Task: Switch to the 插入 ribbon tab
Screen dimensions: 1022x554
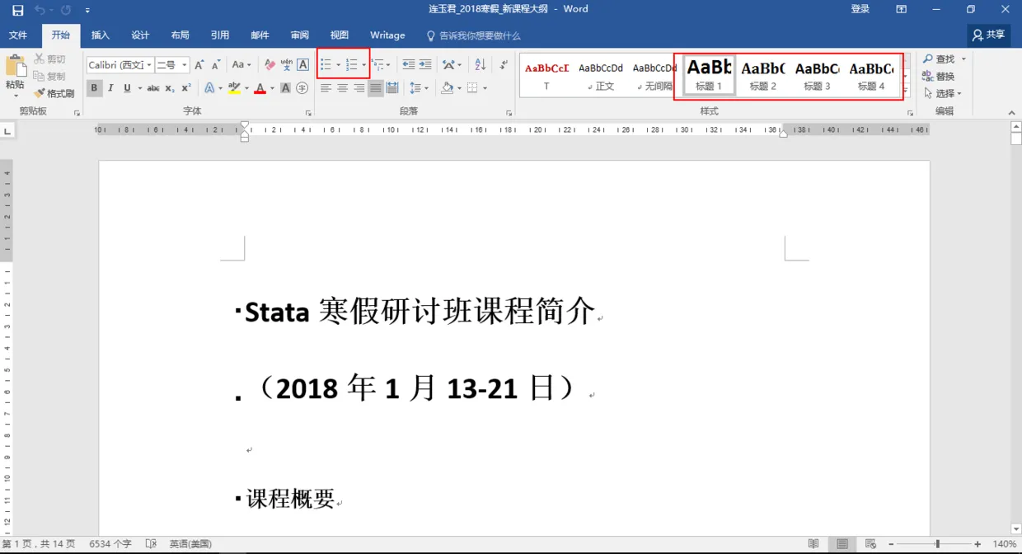Action: [100, 35]
